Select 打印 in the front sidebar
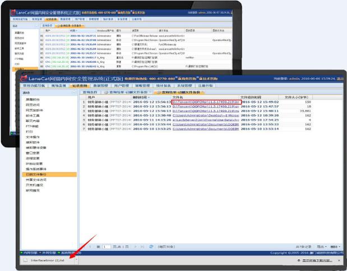This screenshot has height=271, width=347. click(29, 132)
